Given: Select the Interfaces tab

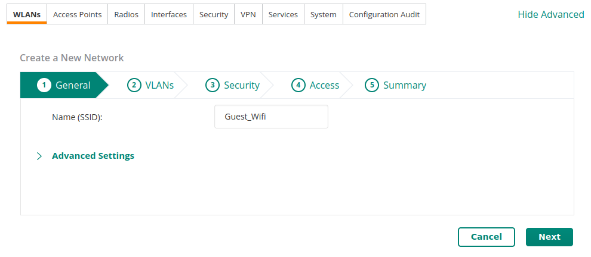Looking at the screenshot, I should (x=169, y=14).
